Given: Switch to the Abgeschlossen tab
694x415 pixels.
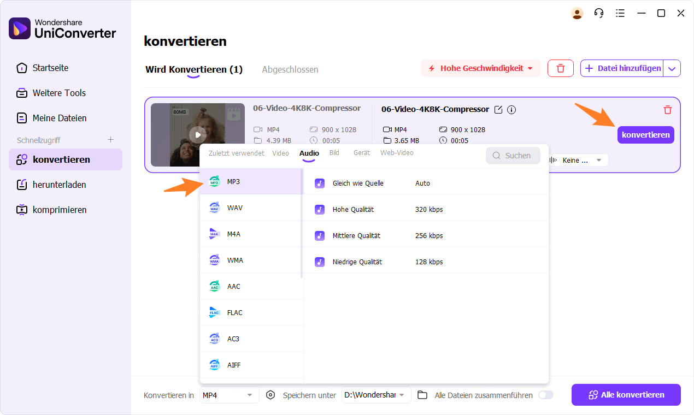Looking at the screenshot, I should point(290,69).
